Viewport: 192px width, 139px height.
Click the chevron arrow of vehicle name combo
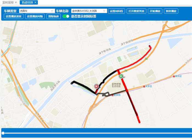tap(104, 11)
